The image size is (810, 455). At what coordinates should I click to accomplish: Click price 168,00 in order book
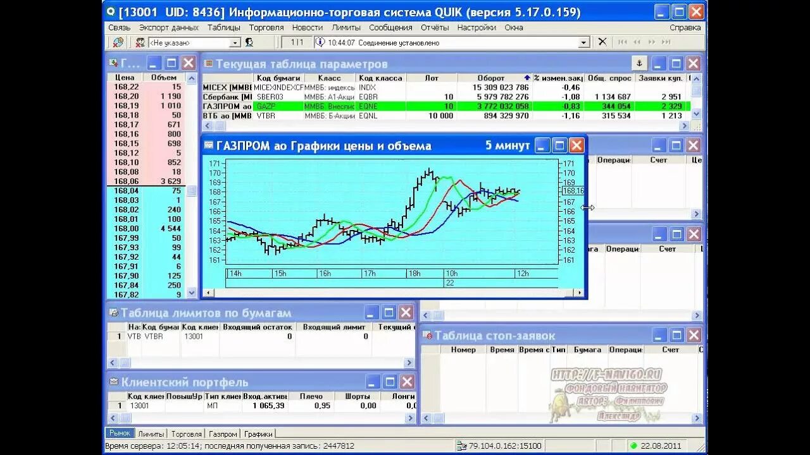127,229
